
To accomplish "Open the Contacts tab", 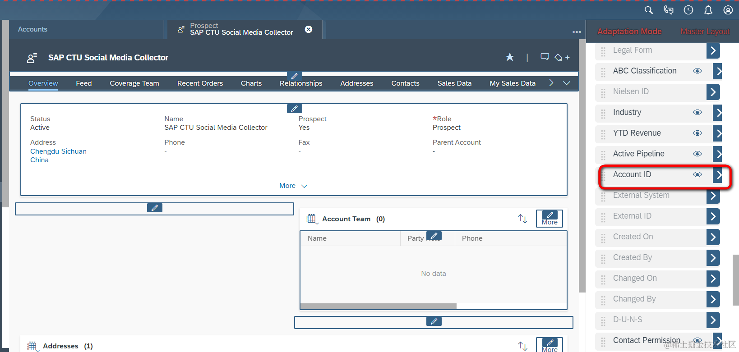I will click(x=405, y=83).
